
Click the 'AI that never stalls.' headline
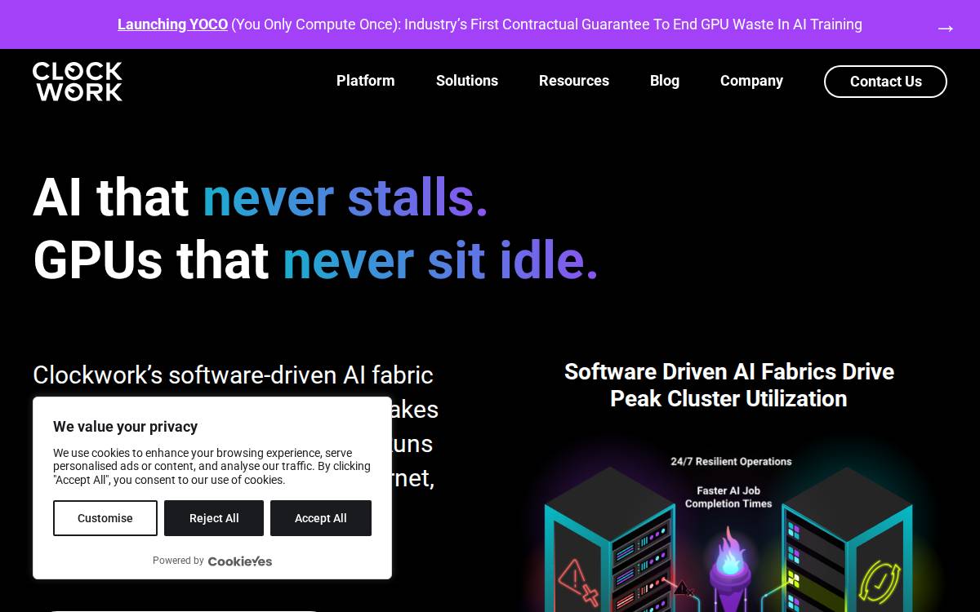[x=261, y=197]
